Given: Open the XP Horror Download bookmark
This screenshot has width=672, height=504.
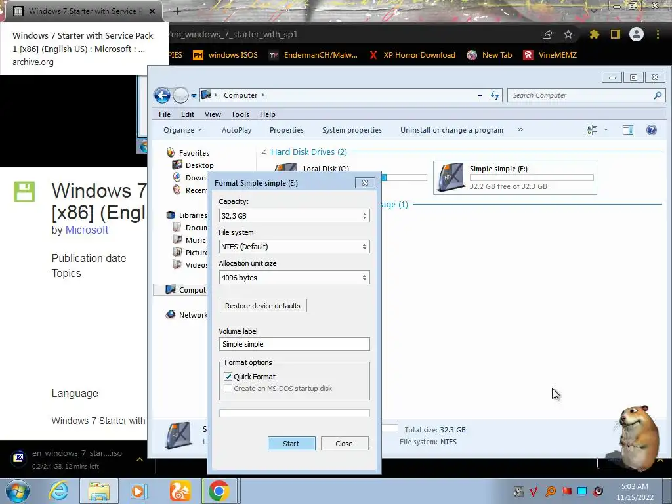Looking at the screenshot, I should coord(412,55).
